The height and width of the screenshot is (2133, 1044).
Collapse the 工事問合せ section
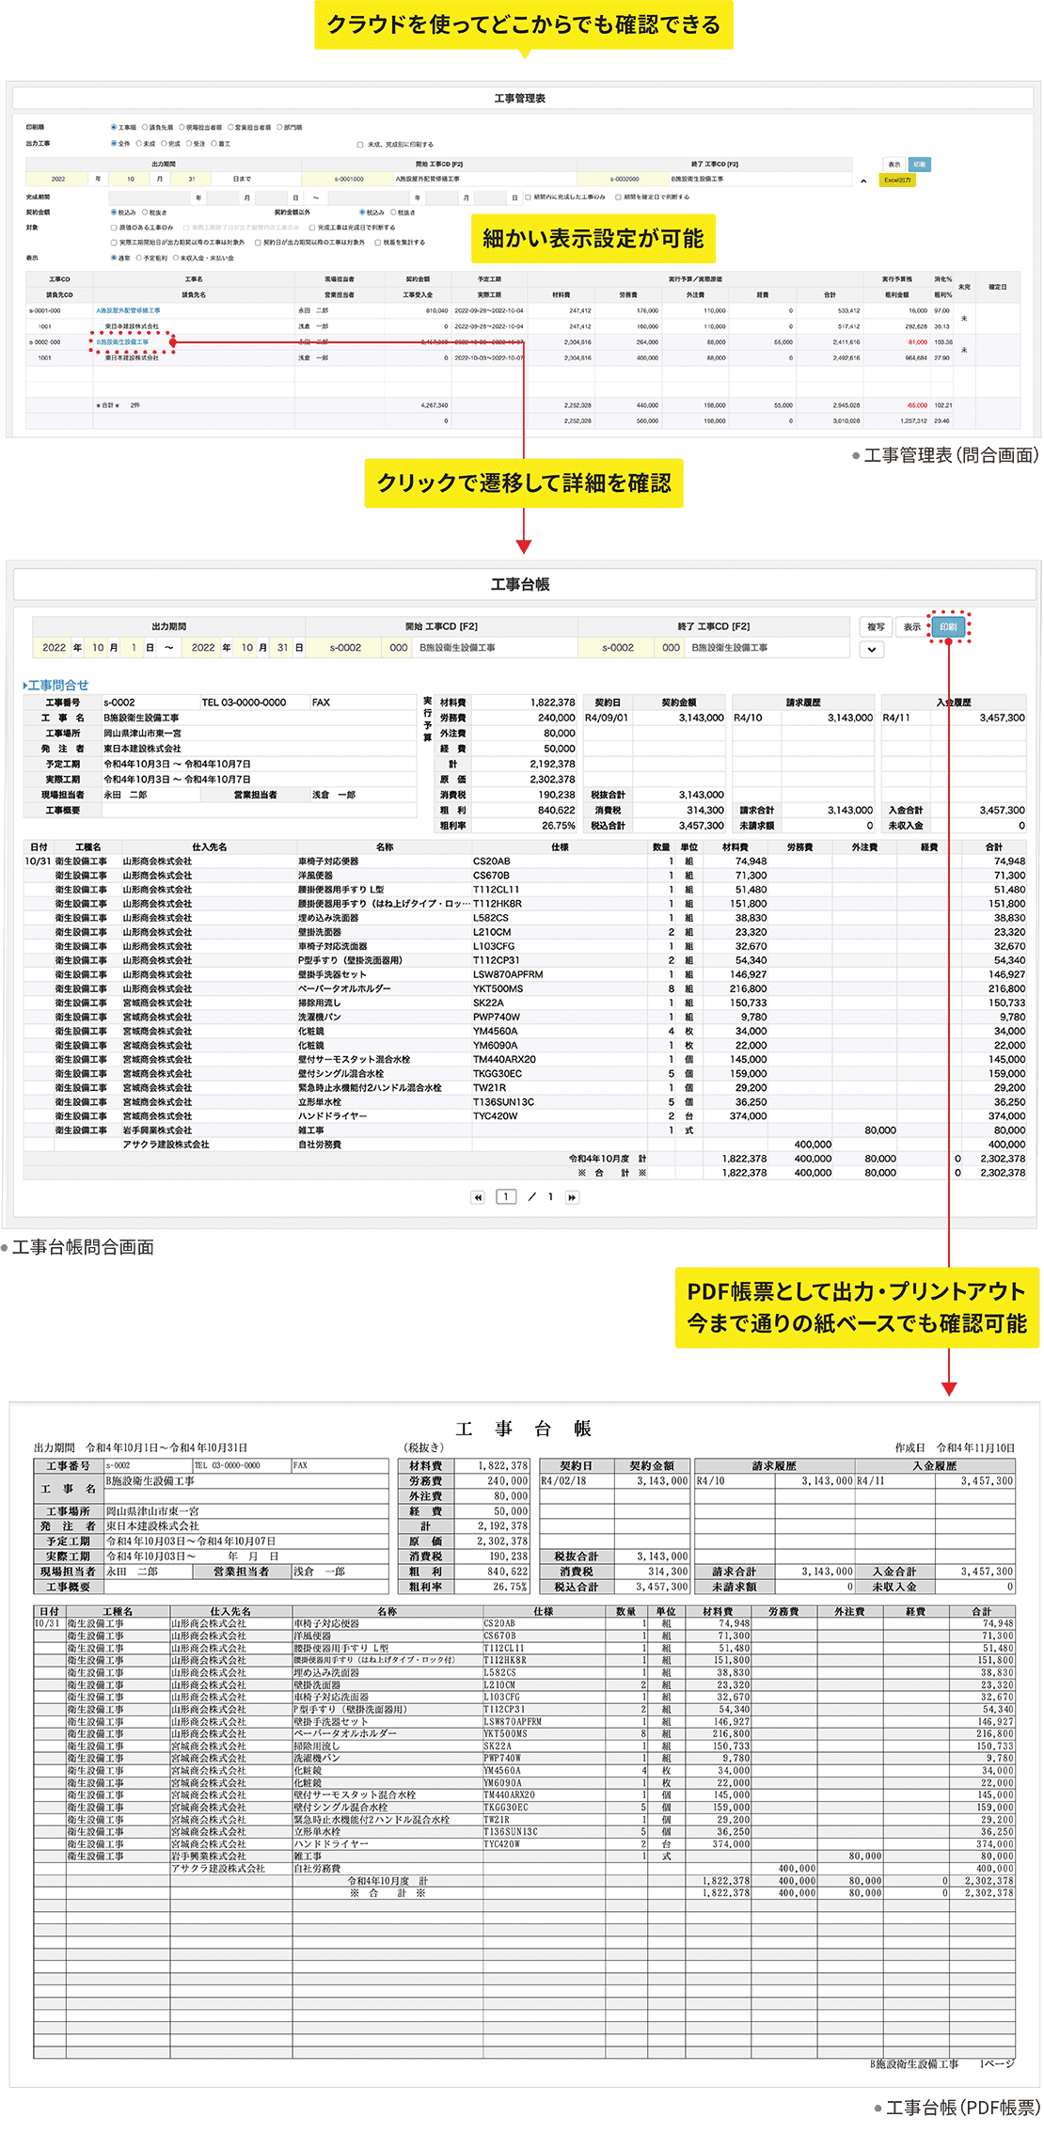point(55,686)
